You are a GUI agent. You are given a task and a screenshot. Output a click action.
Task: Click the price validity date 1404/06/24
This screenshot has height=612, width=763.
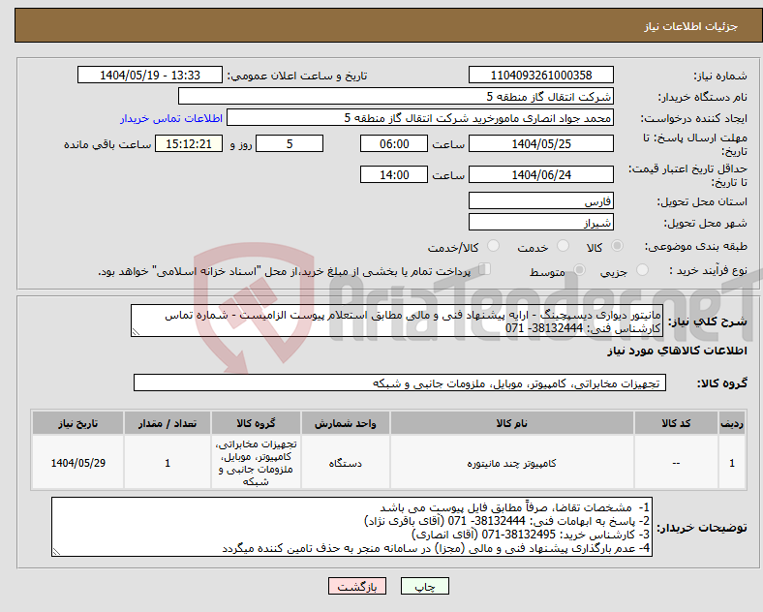pyautogui.click(x=541, y=174)
